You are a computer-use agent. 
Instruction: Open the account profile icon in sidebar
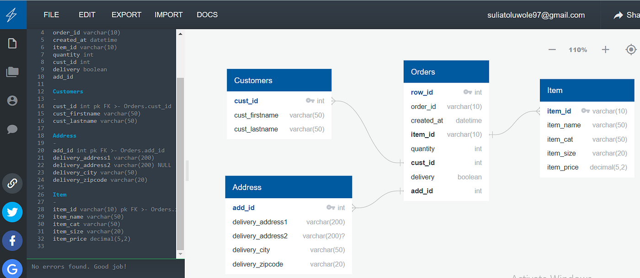[x=12, y=101]
